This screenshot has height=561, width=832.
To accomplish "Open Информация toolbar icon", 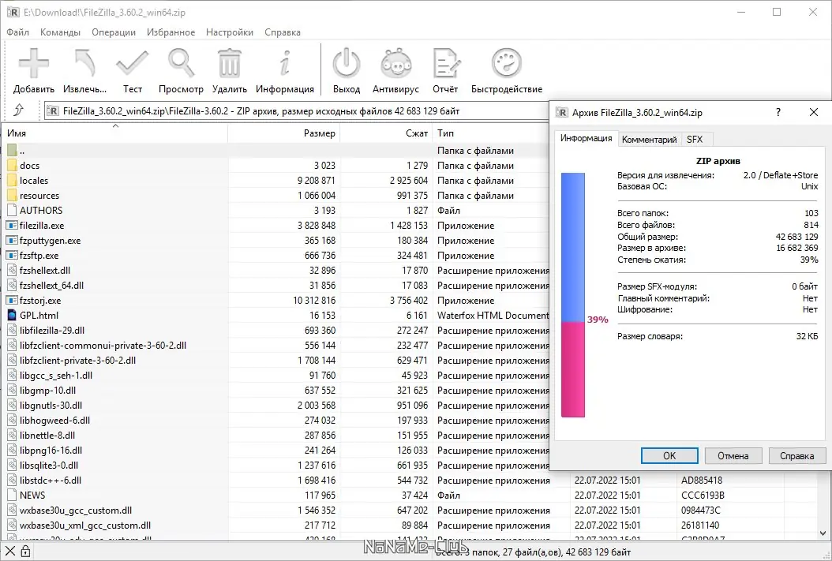I will click(x=285, y=63).
